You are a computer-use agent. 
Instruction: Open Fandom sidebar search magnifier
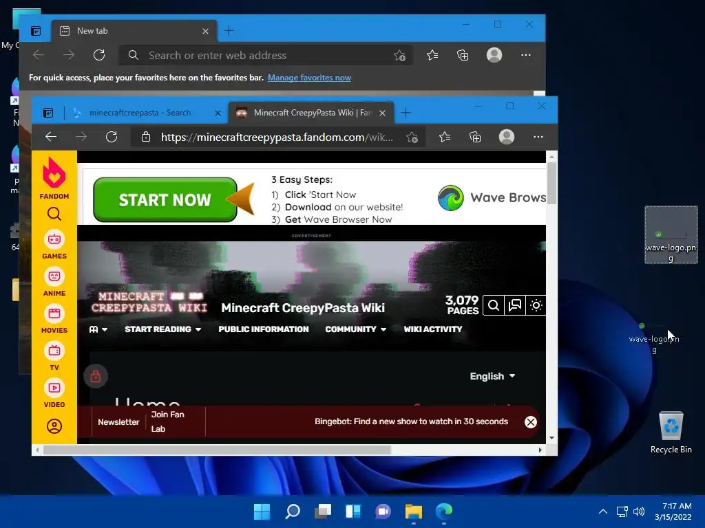coord(54,214)
